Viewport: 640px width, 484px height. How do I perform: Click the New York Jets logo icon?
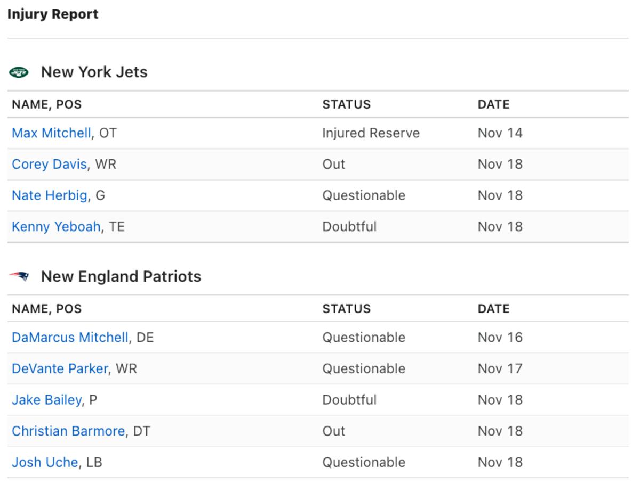click(19, 72)
